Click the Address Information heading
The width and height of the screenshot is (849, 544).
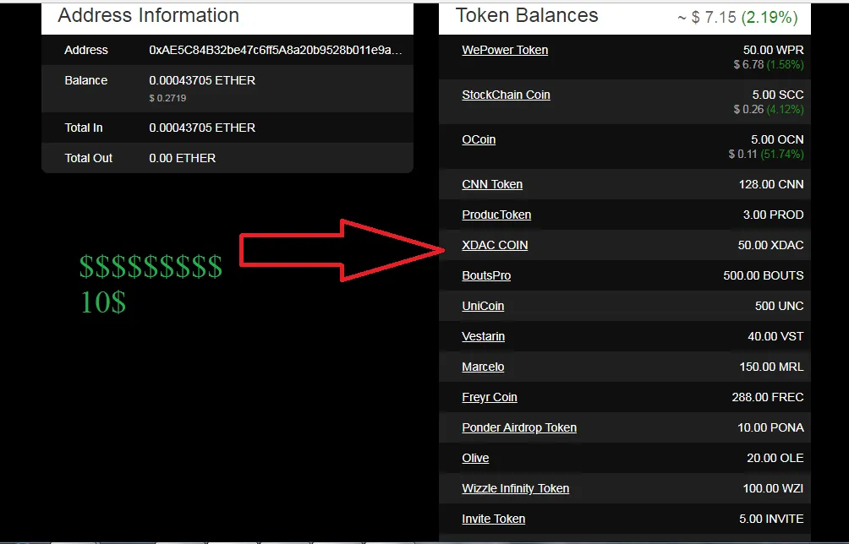[x=148, y=15]
